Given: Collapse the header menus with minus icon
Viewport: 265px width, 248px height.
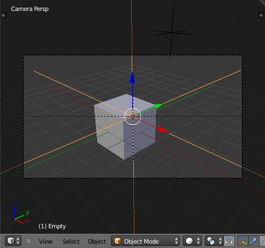Looking at the screenshot, I should point(29,241).
